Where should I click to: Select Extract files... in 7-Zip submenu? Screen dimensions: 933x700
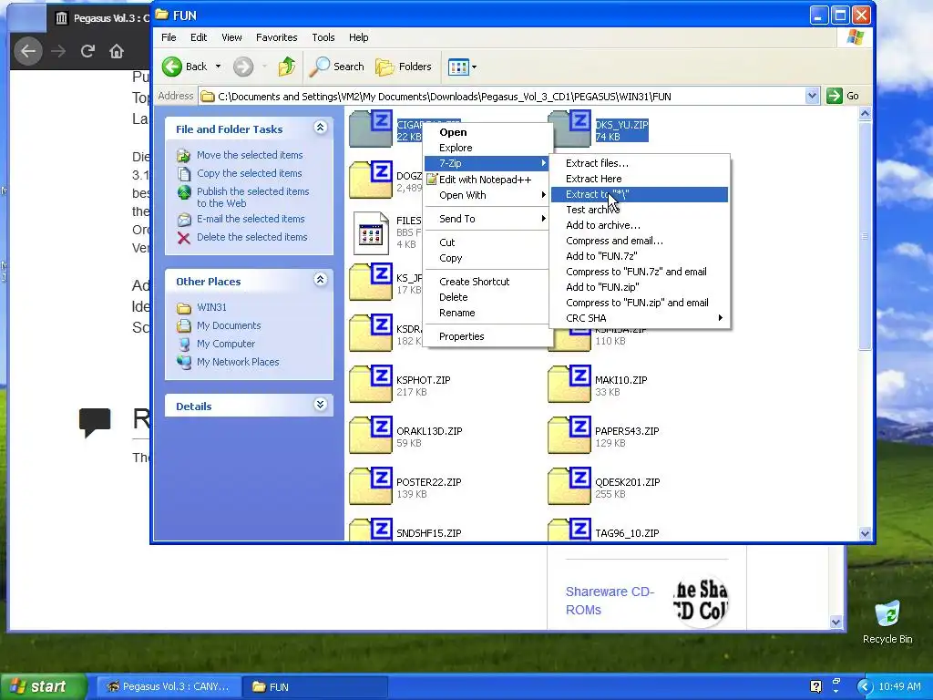639,163
